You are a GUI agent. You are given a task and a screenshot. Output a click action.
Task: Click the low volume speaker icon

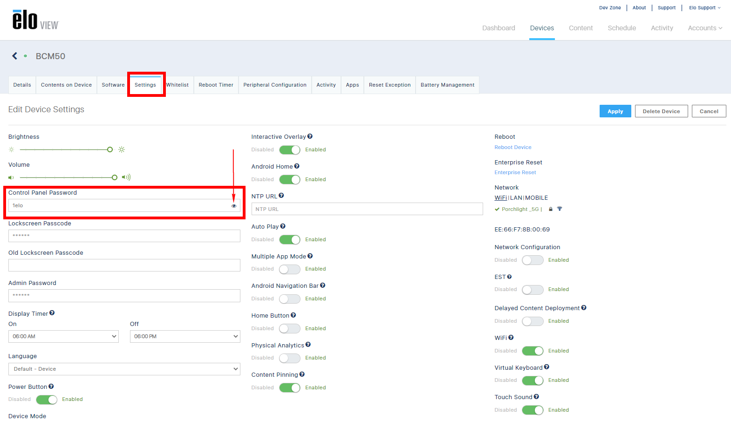pos(11,177)
